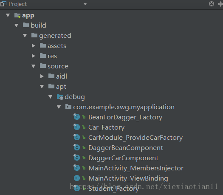
Task: Click the public access icon beside Car_Factory
Action: 84,127
